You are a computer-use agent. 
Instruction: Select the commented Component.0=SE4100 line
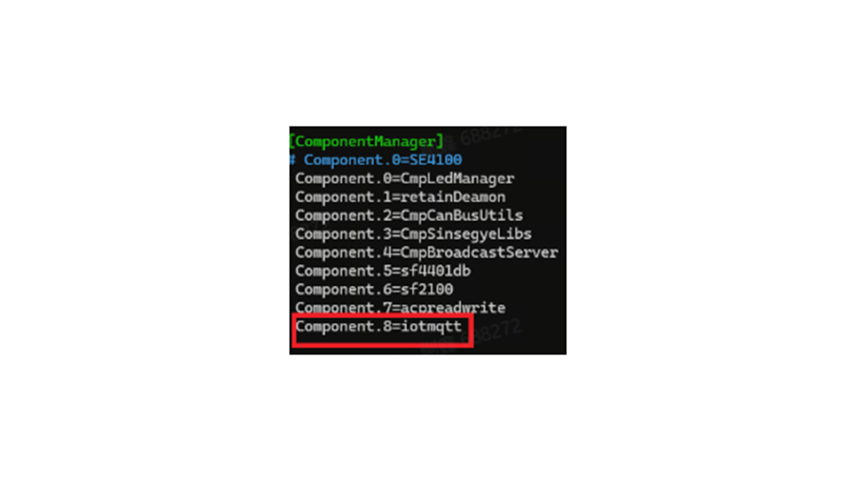tap(376, 160)
